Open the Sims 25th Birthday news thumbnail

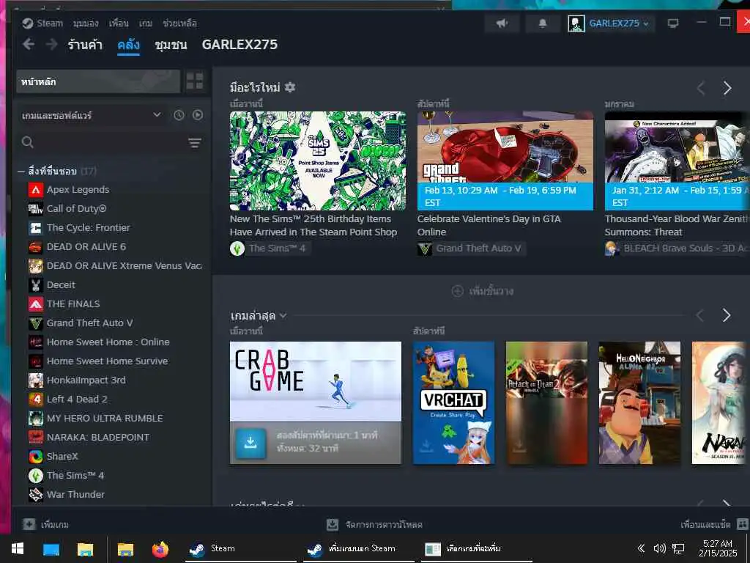click(318, 161)
